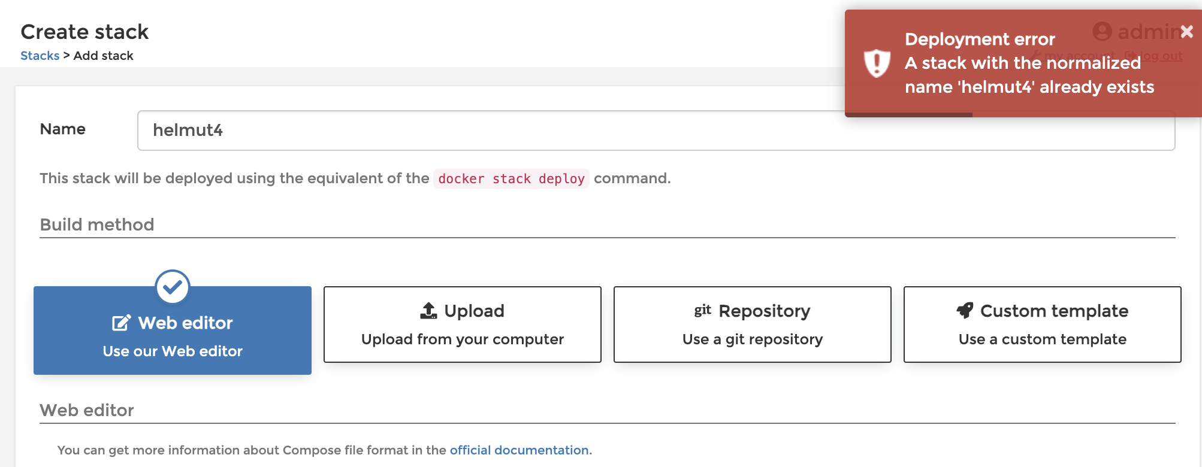Click the Upload arrow icon
The width and height of the screenshot is (1202, 467).
click(428, 311)
